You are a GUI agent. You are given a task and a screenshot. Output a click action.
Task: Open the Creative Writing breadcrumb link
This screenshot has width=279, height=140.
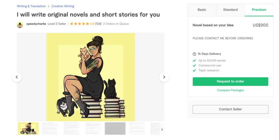(63, 6)
